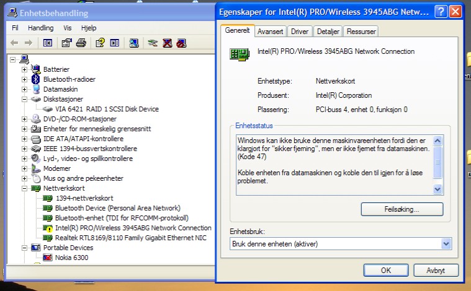The image size is (471, 291).
Task: Open the Fil menu
Action: pos(15,28)
